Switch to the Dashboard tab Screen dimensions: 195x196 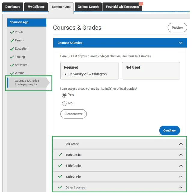(13, 7)
